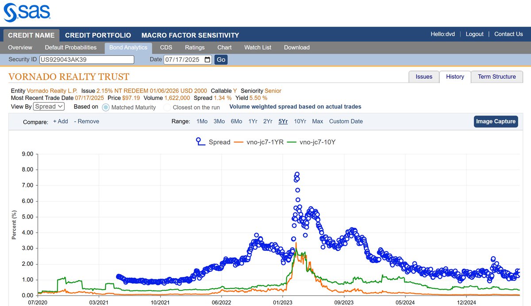Open the Chart subtab
This screenshot has width=531, height=306.
tap(225, 47)
